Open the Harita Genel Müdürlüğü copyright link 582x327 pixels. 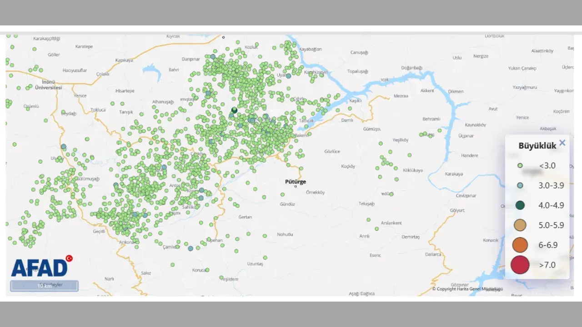click(467, 289)
